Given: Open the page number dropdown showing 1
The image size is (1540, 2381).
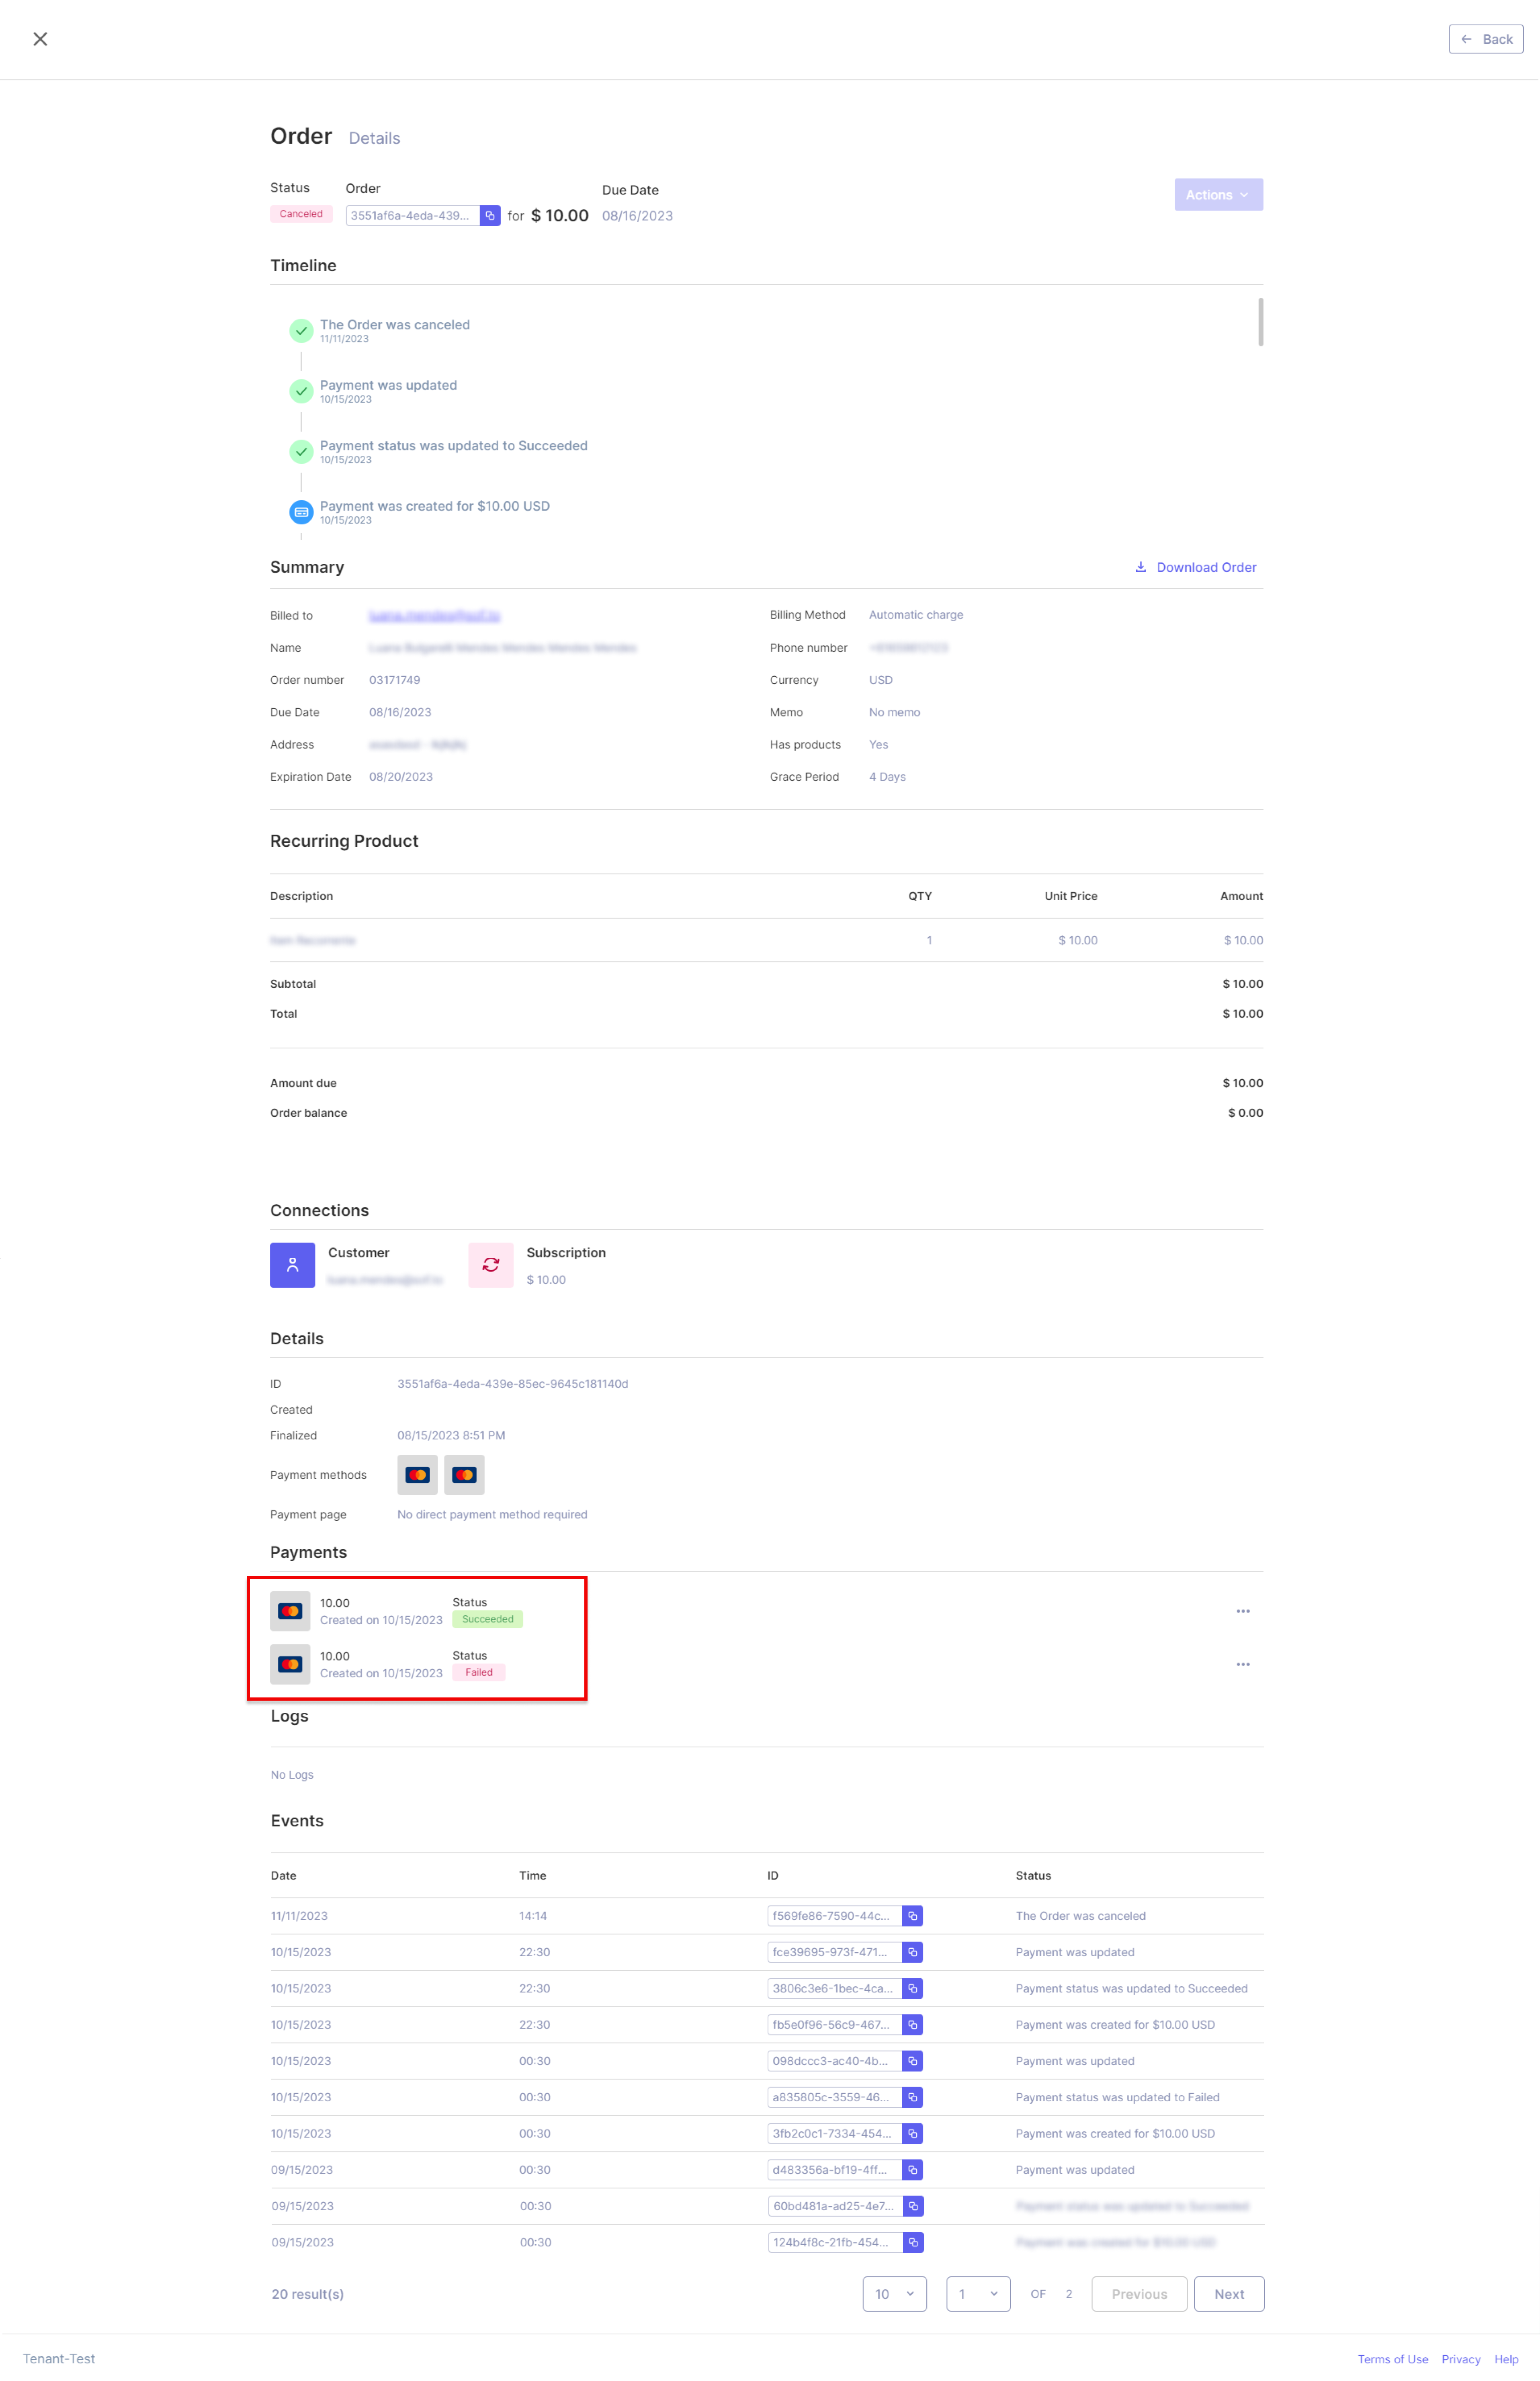Looking at the screenshot, I should (x=978, y=2294).
